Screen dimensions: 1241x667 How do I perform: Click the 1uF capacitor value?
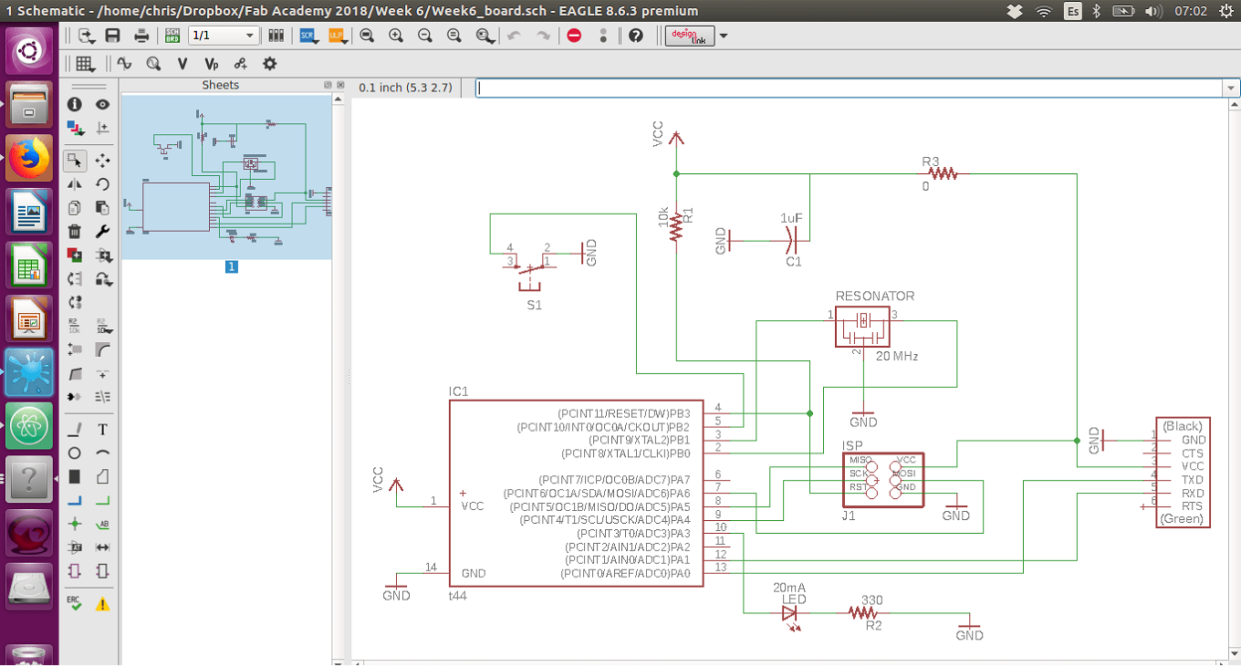pos(791,219)
